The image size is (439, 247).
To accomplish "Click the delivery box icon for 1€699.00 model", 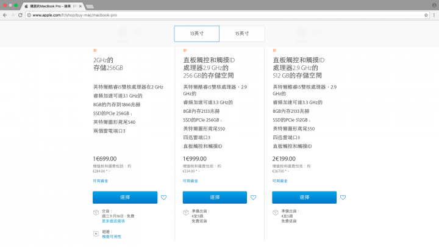I will (x=96, y=213).
